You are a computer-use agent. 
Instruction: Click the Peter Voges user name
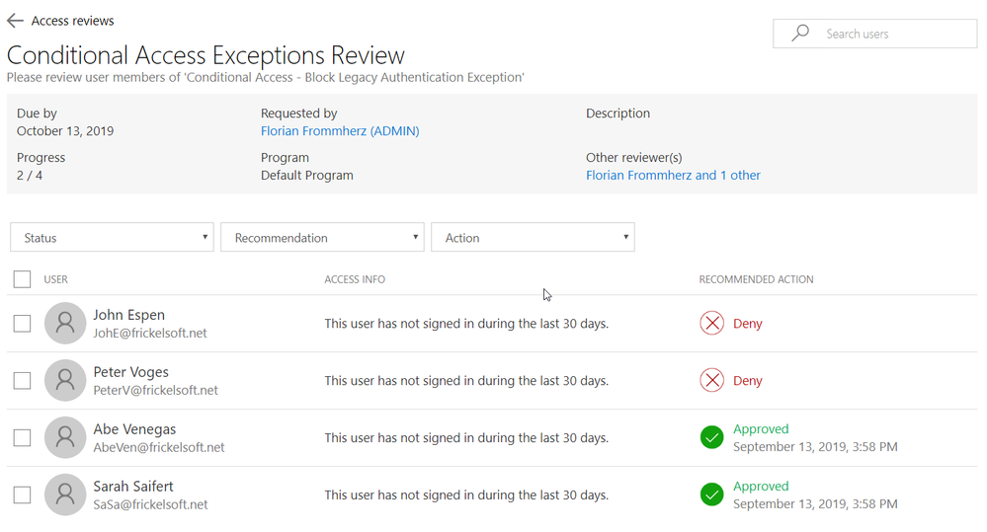click(130, 372)
